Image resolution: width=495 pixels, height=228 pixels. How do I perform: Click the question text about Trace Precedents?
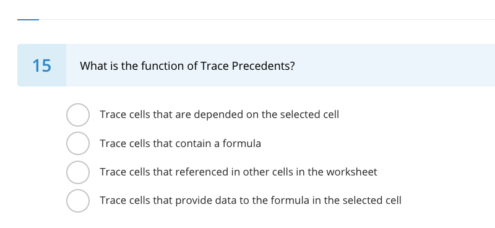[x=187, y=66]
